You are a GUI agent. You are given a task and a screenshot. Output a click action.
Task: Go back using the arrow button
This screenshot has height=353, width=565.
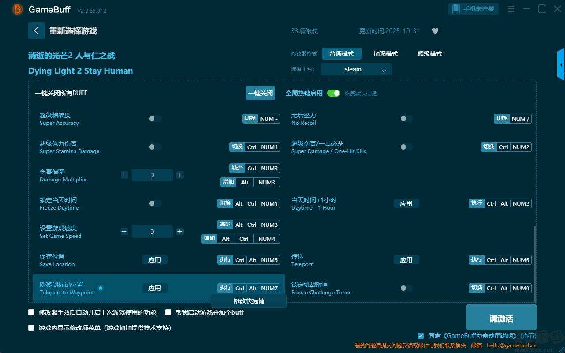[x=37, y=30]
